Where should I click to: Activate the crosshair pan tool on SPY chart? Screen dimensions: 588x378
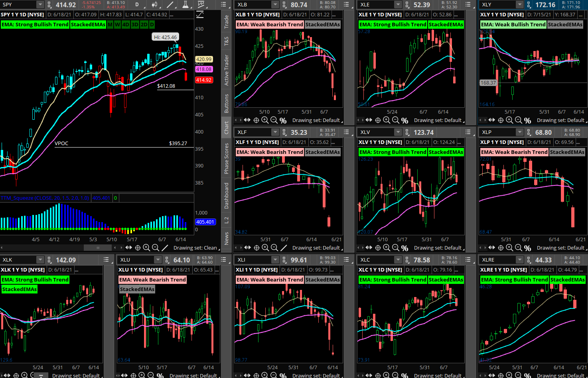click(x=138, y=248)
